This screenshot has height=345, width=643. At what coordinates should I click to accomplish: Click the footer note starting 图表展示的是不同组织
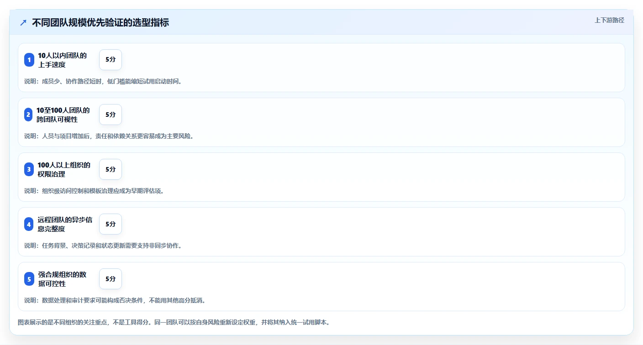point(174,322)
